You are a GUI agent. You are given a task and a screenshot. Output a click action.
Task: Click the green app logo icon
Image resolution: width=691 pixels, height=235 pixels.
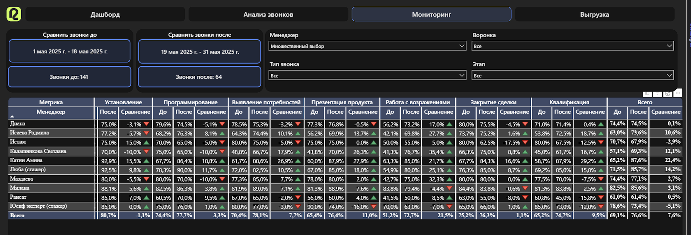pyautogui.click(x=14, y=14)
